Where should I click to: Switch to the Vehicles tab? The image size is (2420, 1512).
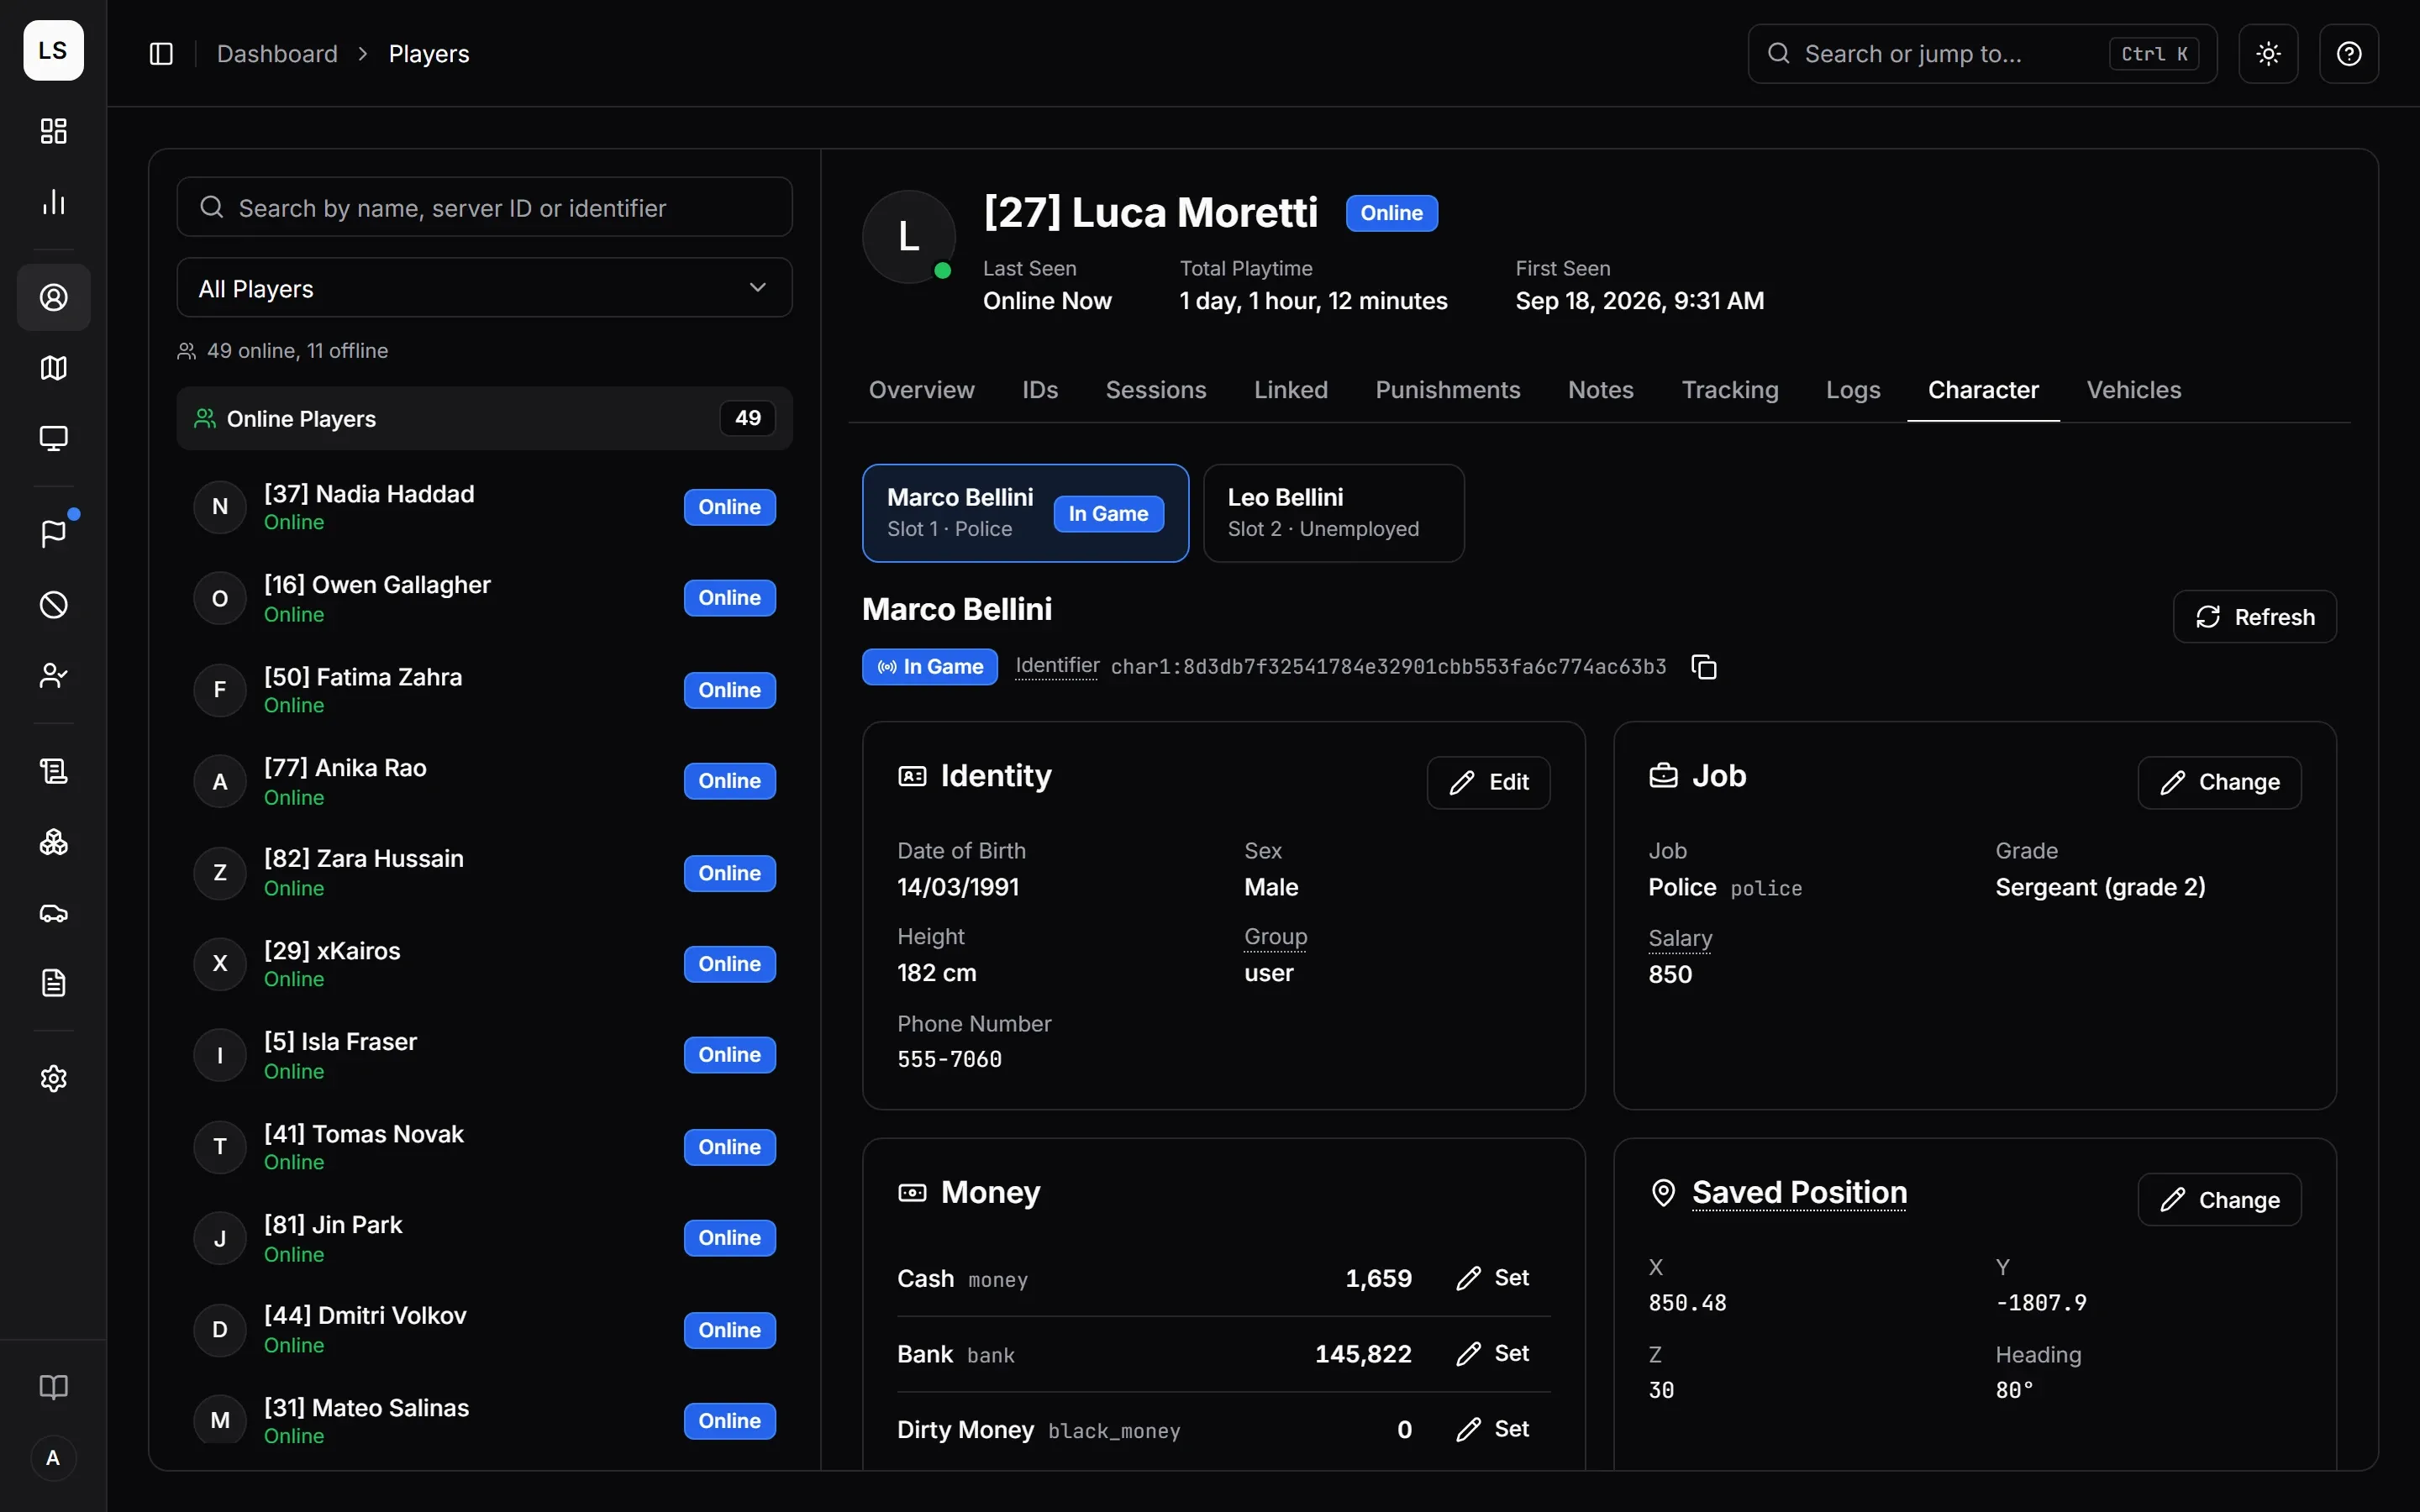2133,390
